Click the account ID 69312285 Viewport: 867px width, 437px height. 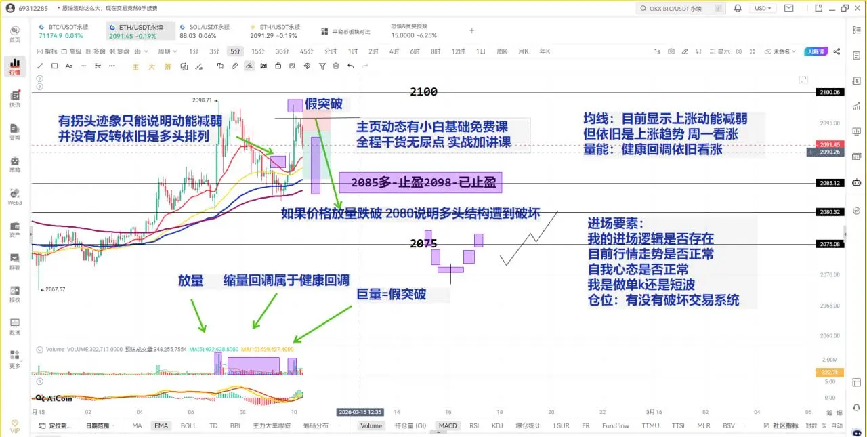[x=33, y=8]
